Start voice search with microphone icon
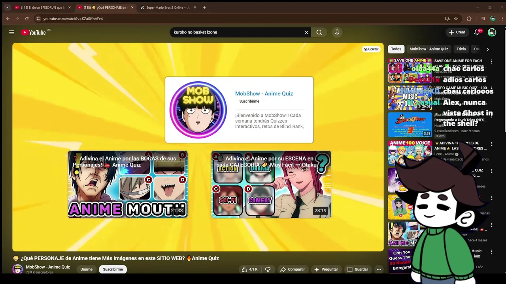Viewport: 506px width, 284px height. point(337,32)
